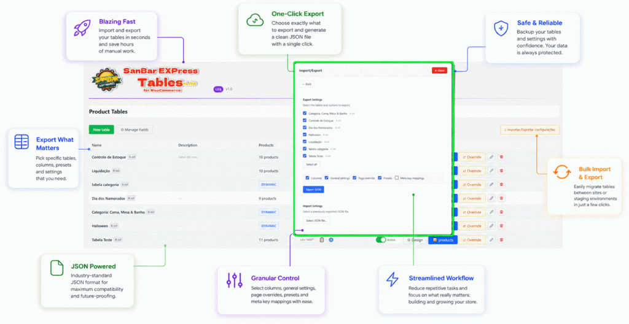
Task: Click the Select all button
Action: pyautogui.click(x=311, y=164)
